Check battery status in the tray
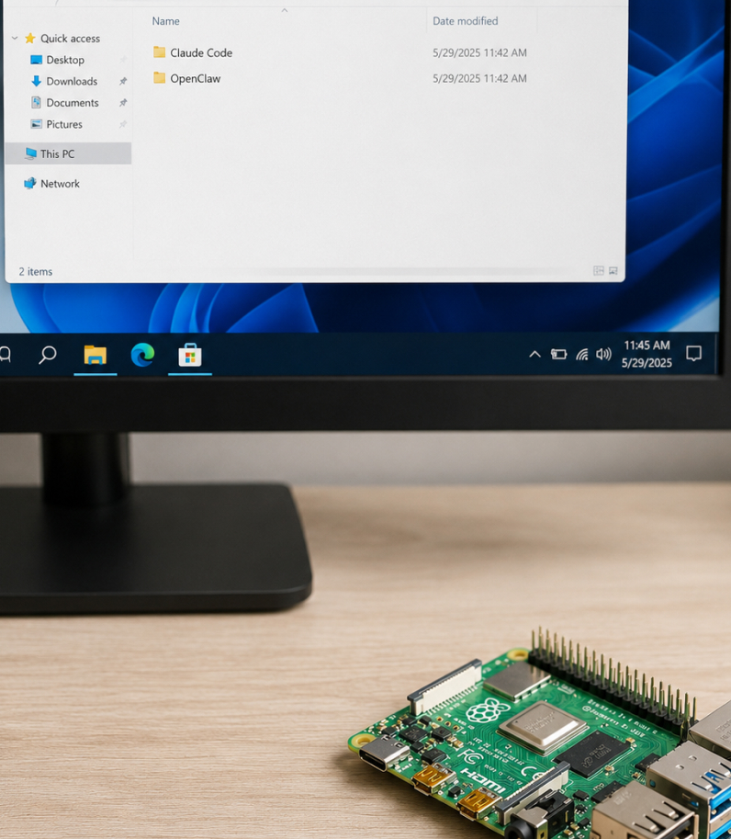Image resolution: width=731 pixels, height=839 pixels. pos(558,354)
